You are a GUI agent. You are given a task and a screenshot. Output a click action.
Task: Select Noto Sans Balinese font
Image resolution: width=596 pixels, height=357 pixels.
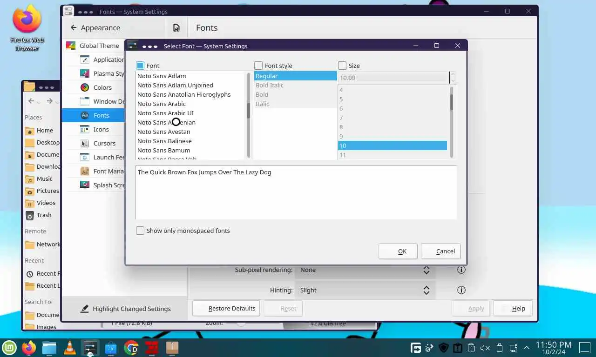pyautogui.click(x=190, y=141)
